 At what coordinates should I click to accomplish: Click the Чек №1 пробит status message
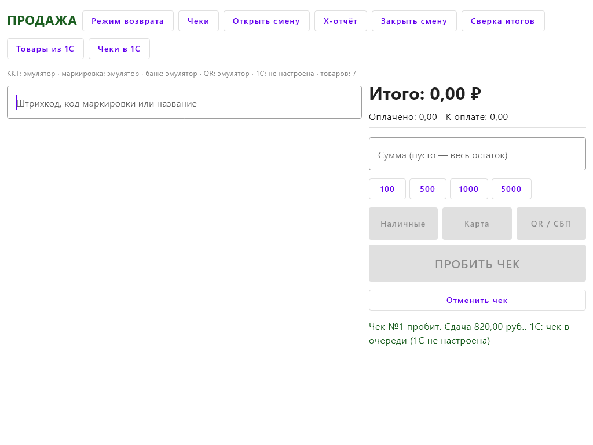tap(469, 333)
